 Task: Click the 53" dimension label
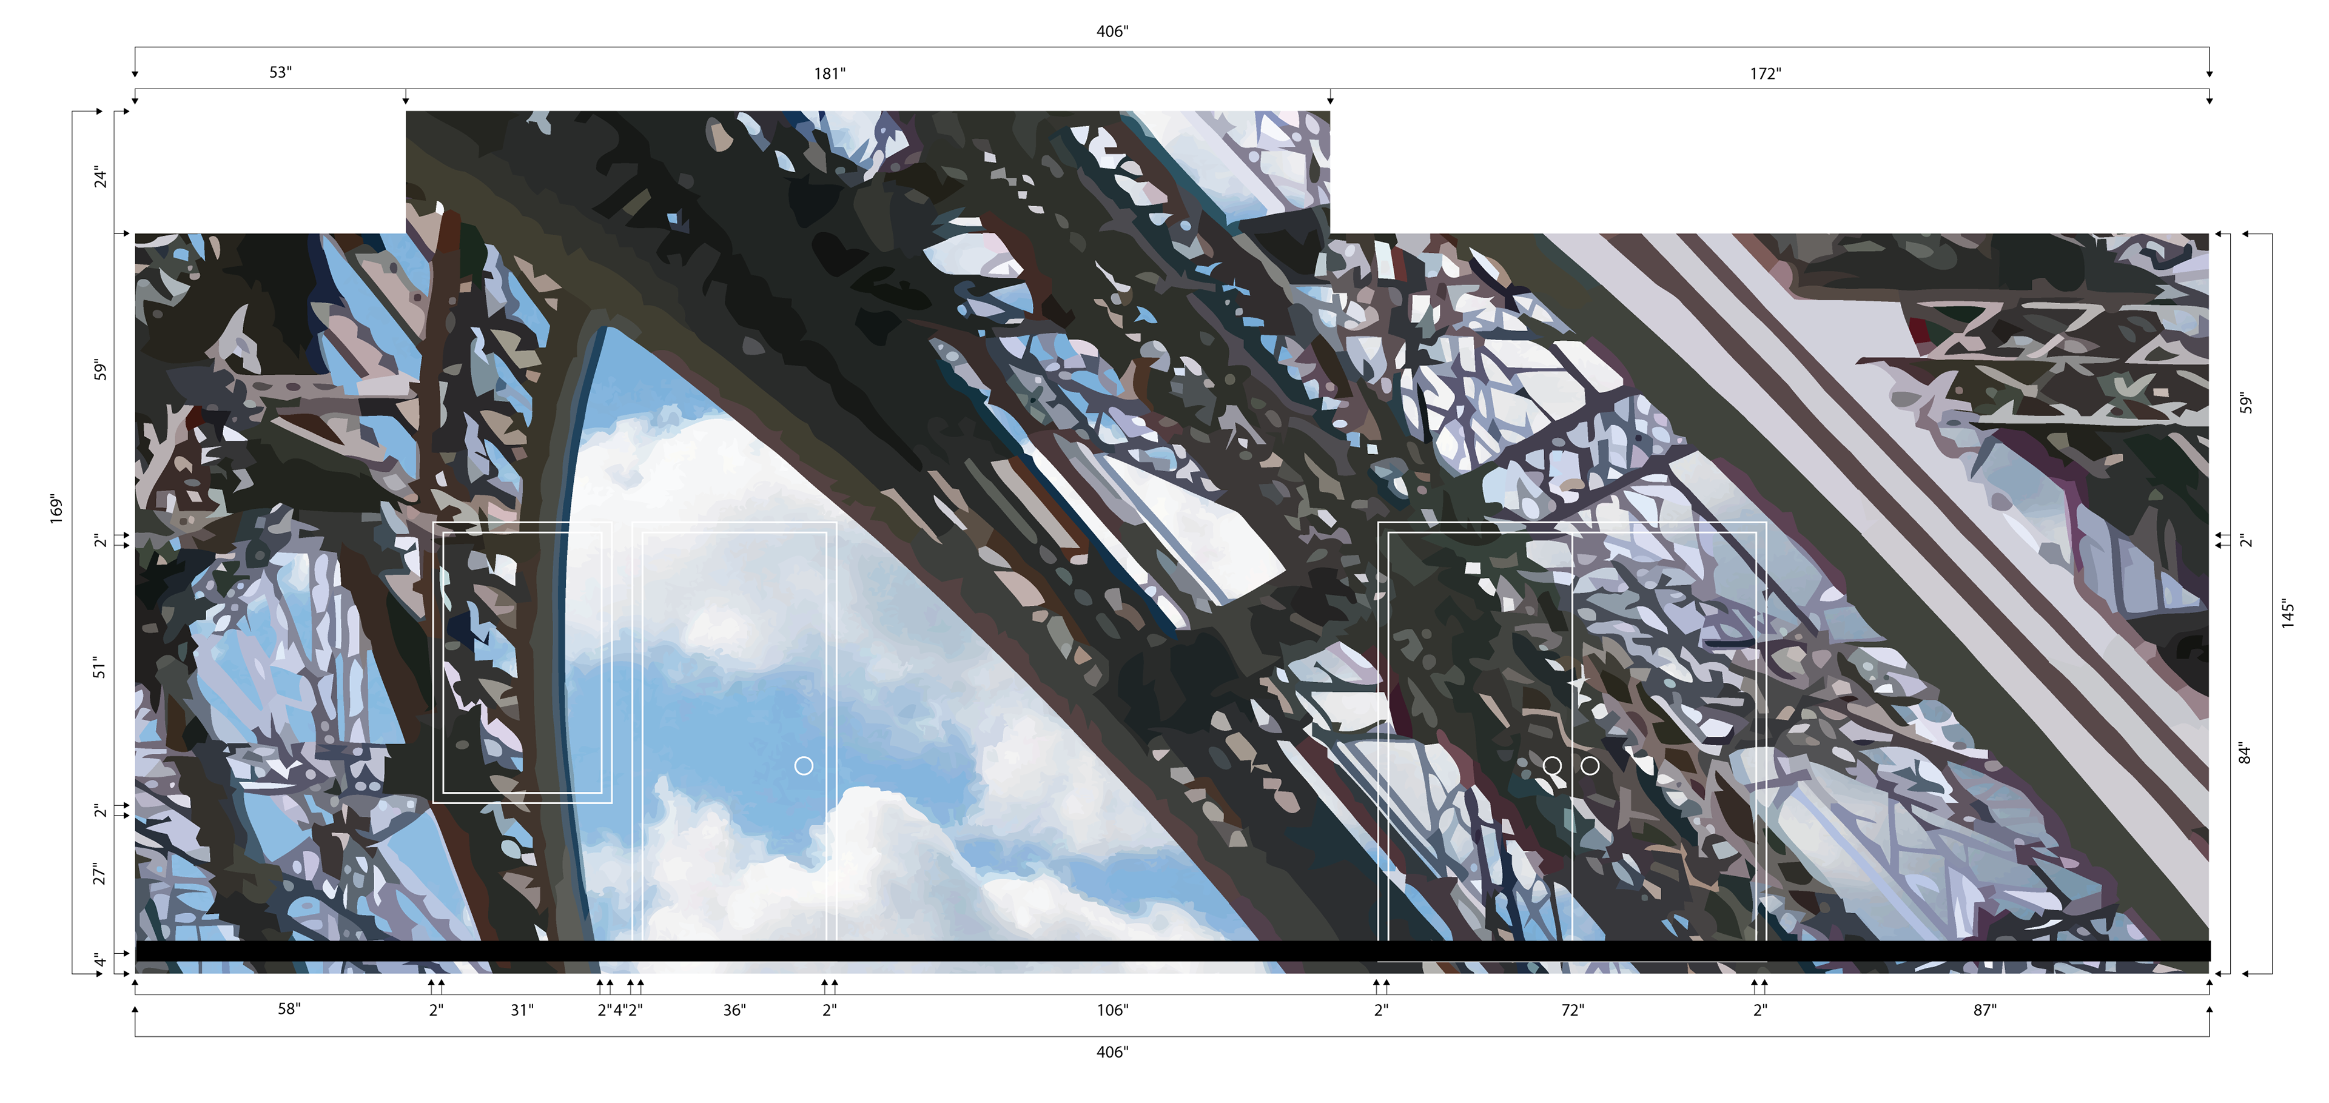coord(280,72)
